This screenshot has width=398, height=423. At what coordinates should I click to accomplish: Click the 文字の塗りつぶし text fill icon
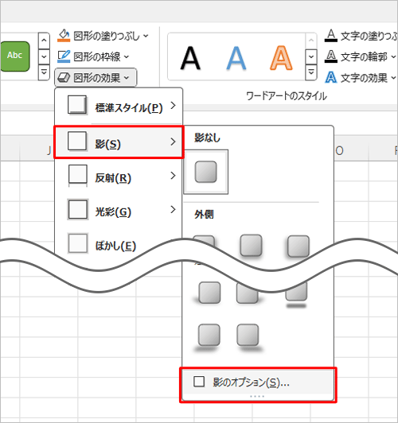331,36
